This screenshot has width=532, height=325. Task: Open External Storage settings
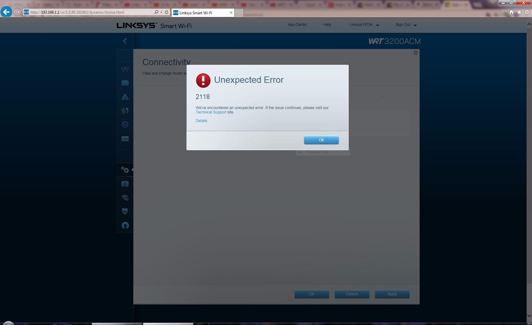click(x=125, y=138)
